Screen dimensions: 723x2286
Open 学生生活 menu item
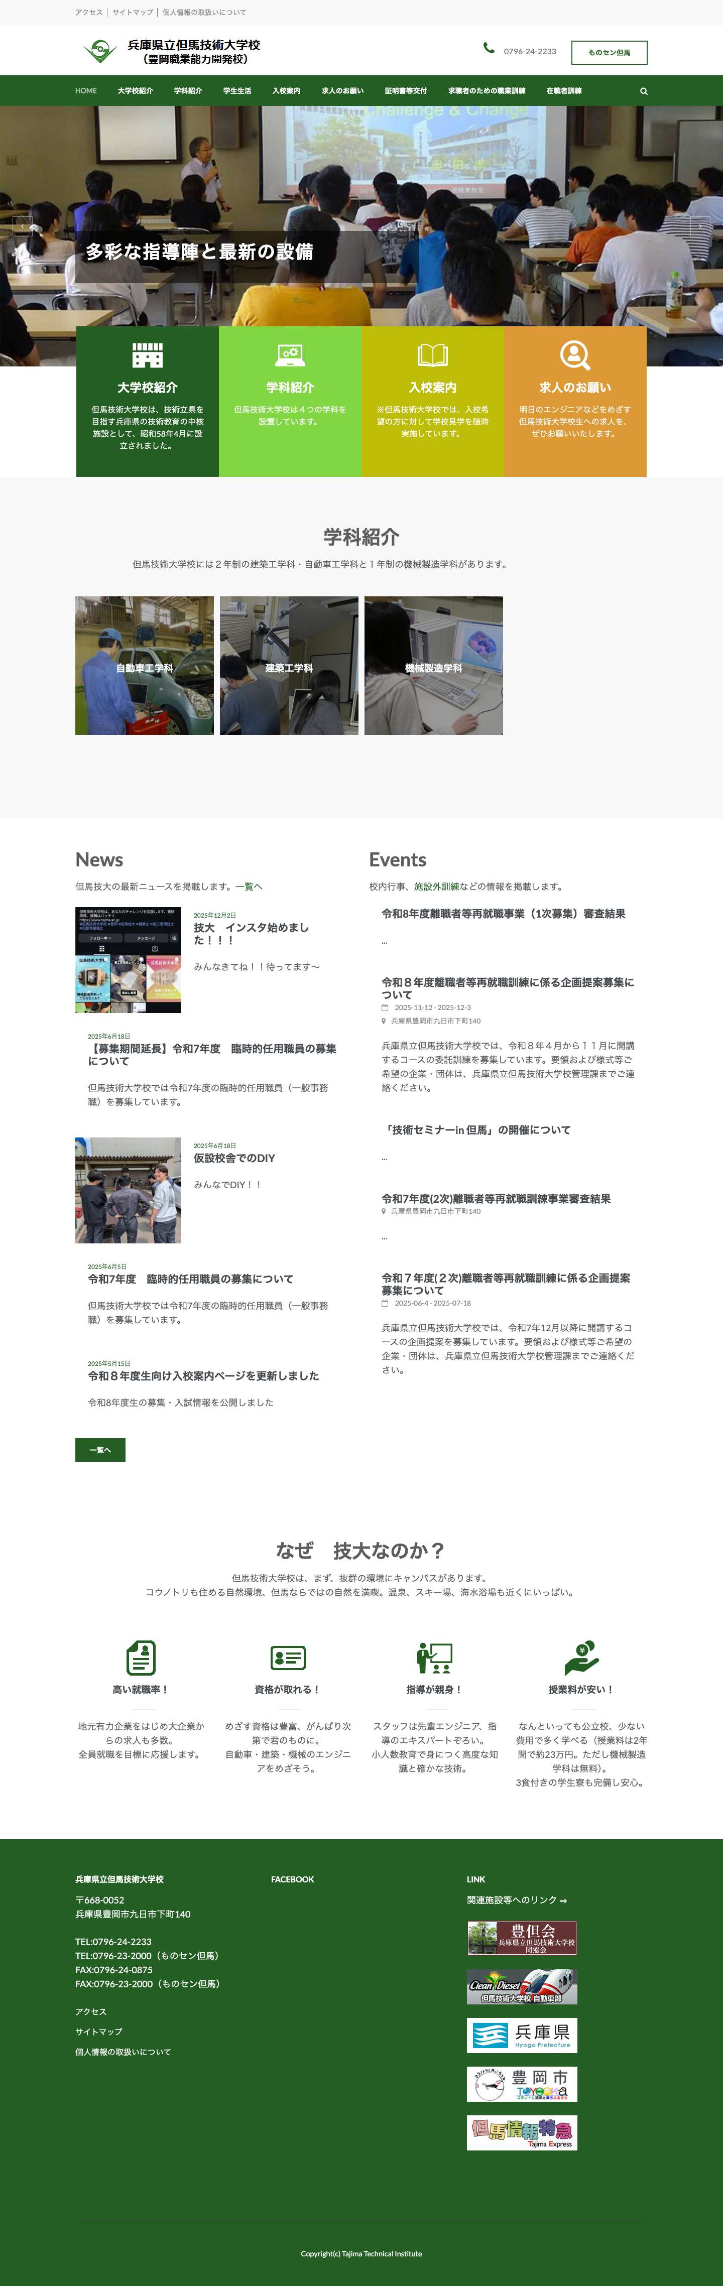237,90
